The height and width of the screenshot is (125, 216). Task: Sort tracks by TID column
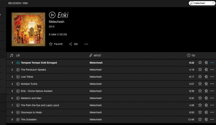pyautogui.click(x=191, y=55)
